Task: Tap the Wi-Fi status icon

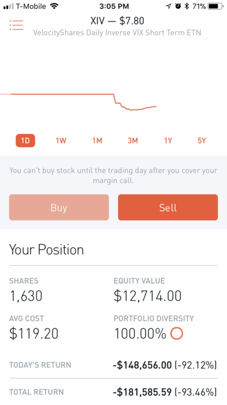Action: (54, 6)
